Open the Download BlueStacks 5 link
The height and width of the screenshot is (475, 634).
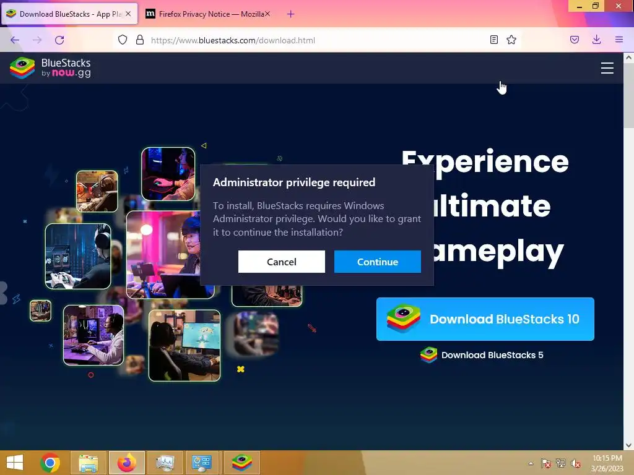(482, 355)
